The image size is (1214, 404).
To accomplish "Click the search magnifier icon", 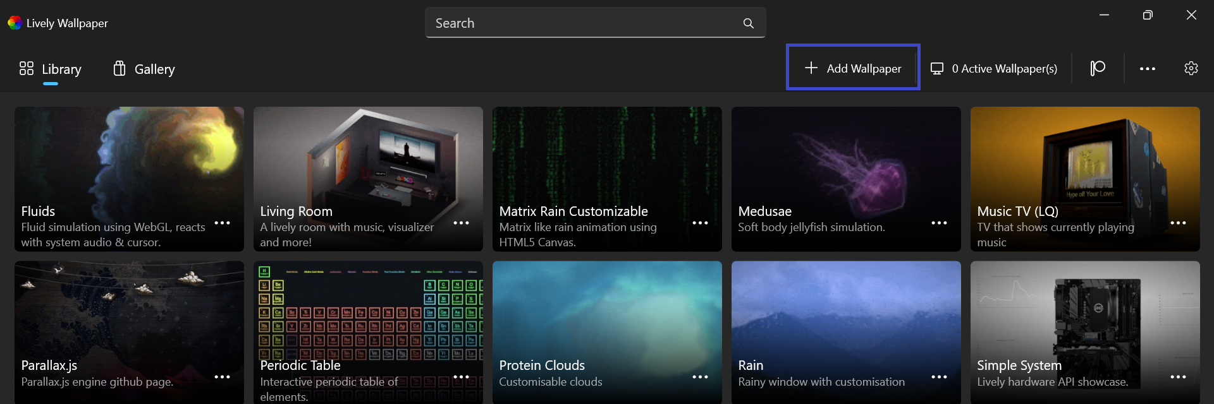I will [748, 23].
